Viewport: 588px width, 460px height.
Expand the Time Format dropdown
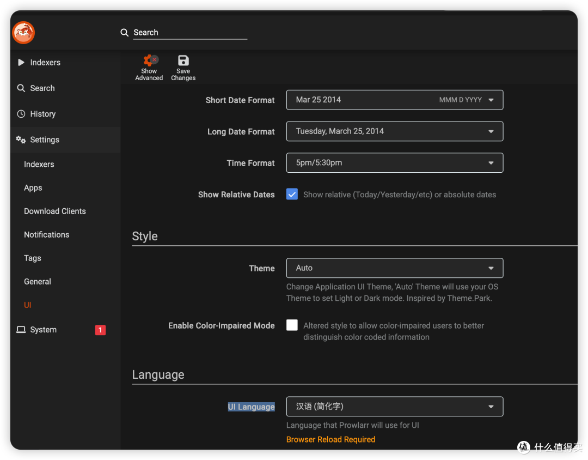pyautogui.click(x=395, y=163)
